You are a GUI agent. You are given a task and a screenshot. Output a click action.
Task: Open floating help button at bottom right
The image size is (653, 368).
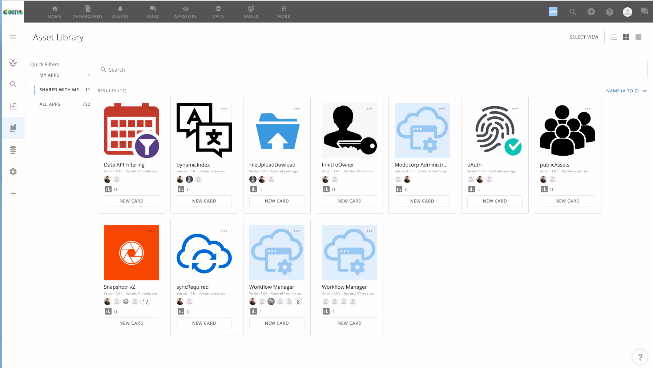tap(640, 357)
